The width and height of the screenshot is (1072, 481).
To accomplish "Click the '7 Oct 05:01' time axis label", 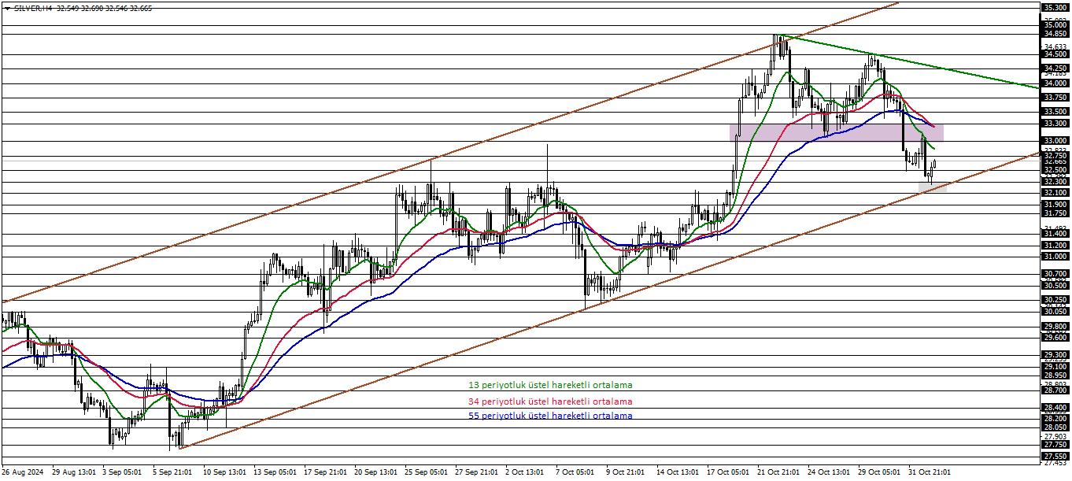I will (576, 472).
